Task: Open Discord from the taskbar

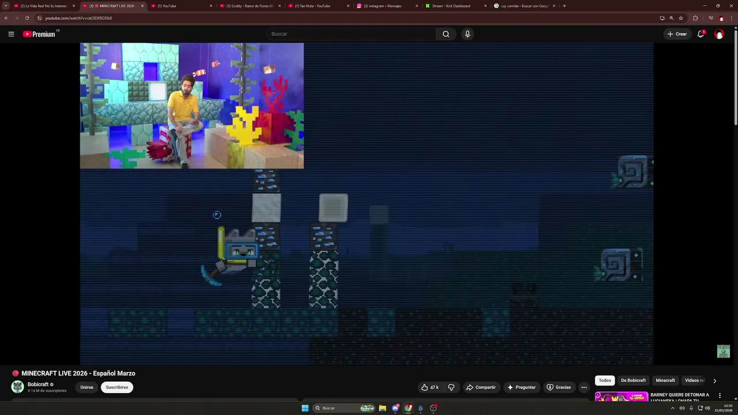Action: pos(396,408)
